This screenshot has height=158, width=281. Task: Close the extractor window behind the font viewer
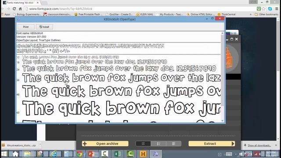tap(237, 39)
